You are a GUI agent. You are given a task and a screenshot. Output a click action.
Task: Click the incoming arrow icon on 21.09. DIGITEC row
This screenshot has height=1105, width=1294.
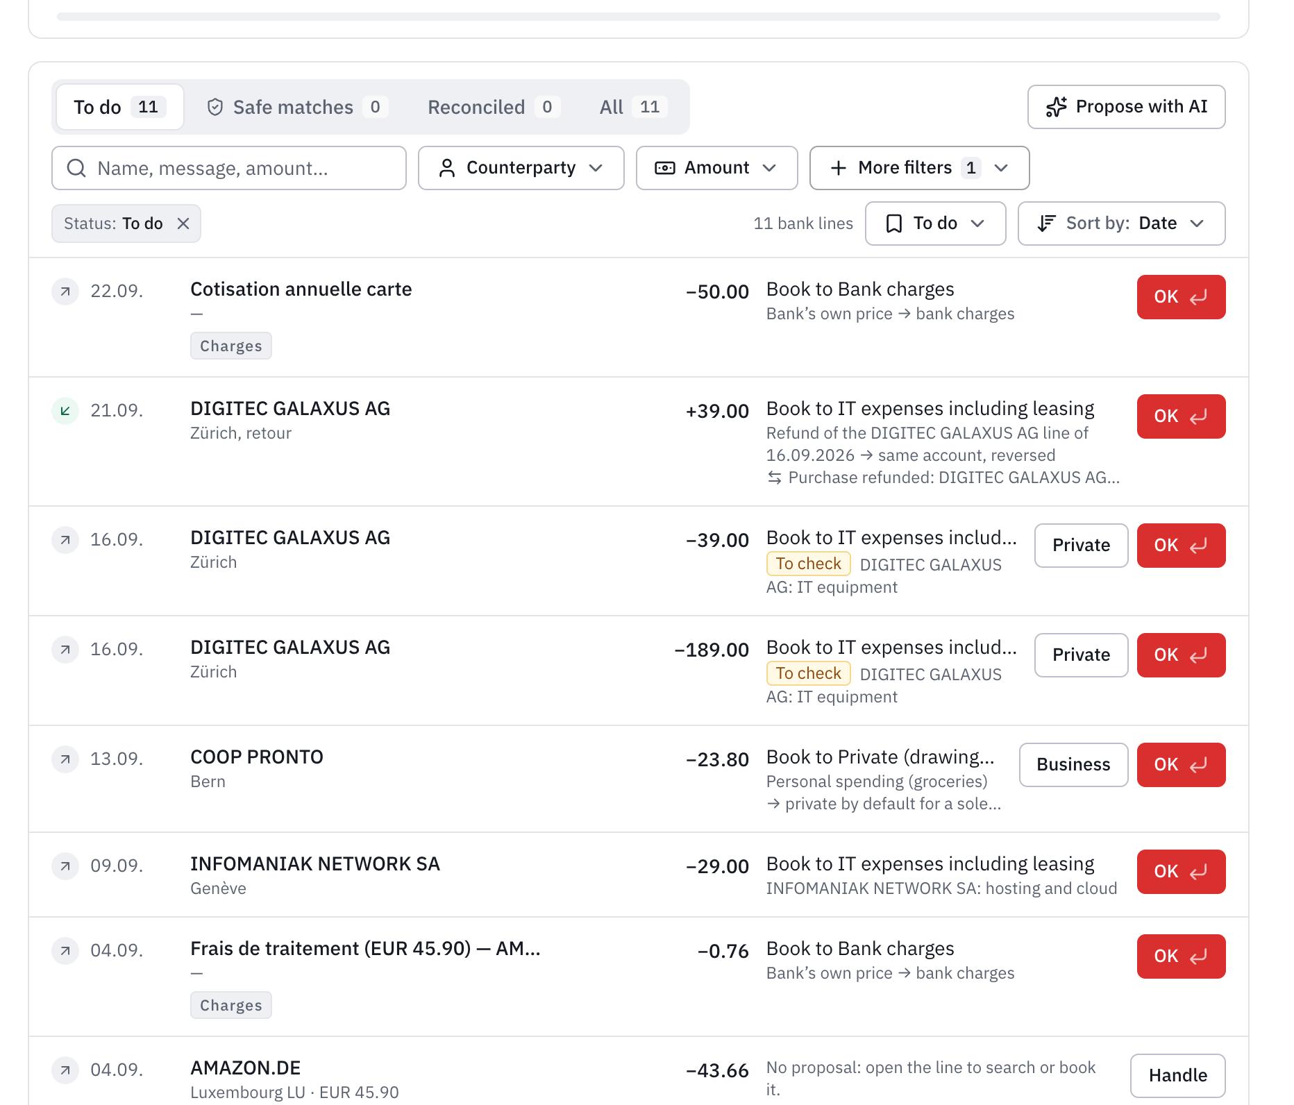pyautogui.click(x=65, y=410)
